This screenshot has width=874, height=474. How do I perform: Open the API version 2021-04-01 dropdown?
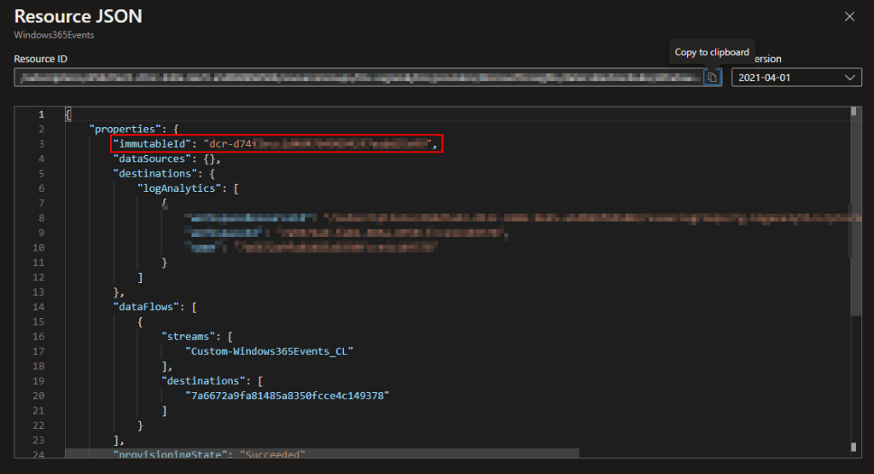795,78
